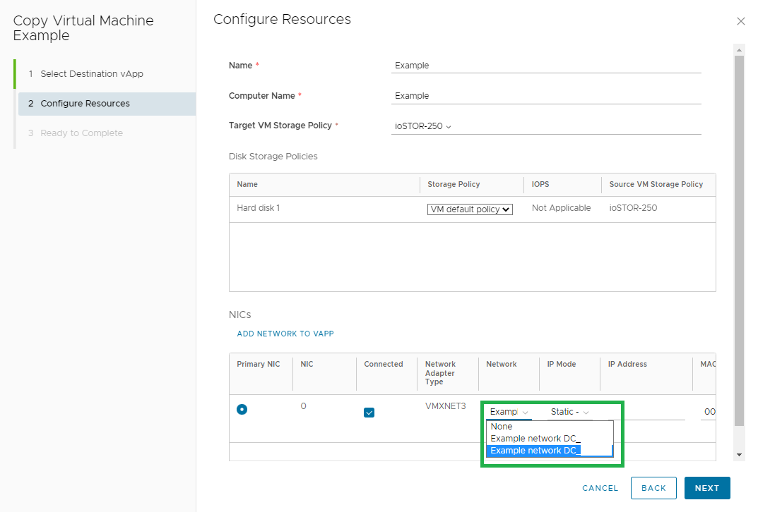Viewport: 758px width, 512px height.
Task: Click the Connected column header
Action: (x=384, y=365)
